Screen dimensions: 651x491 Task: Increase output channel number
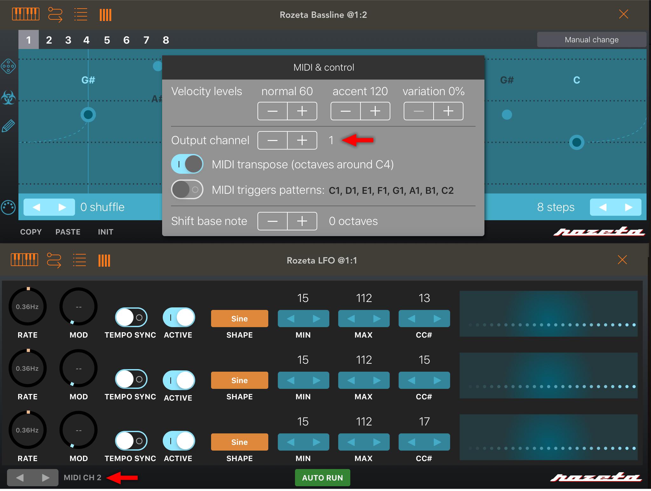point(302,140)
